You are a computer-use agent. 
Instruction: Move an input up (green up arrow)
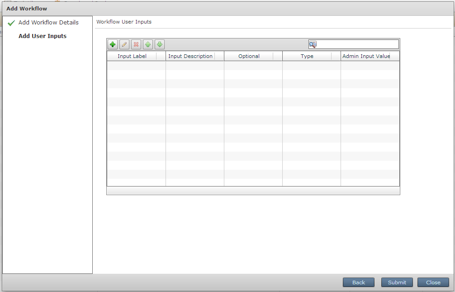click(x=147, y=44)
